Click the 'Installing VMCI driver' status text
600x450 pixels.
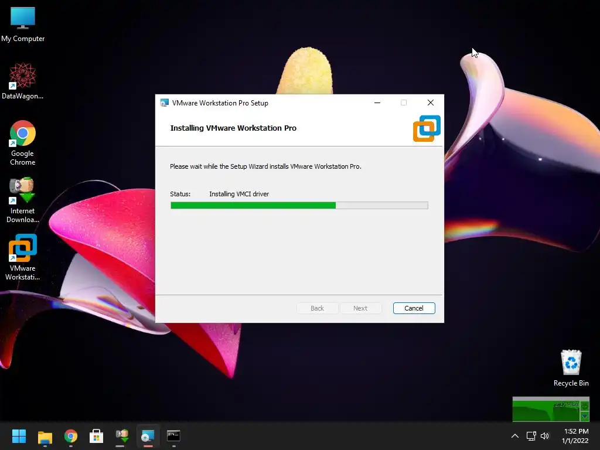[239, 194]
